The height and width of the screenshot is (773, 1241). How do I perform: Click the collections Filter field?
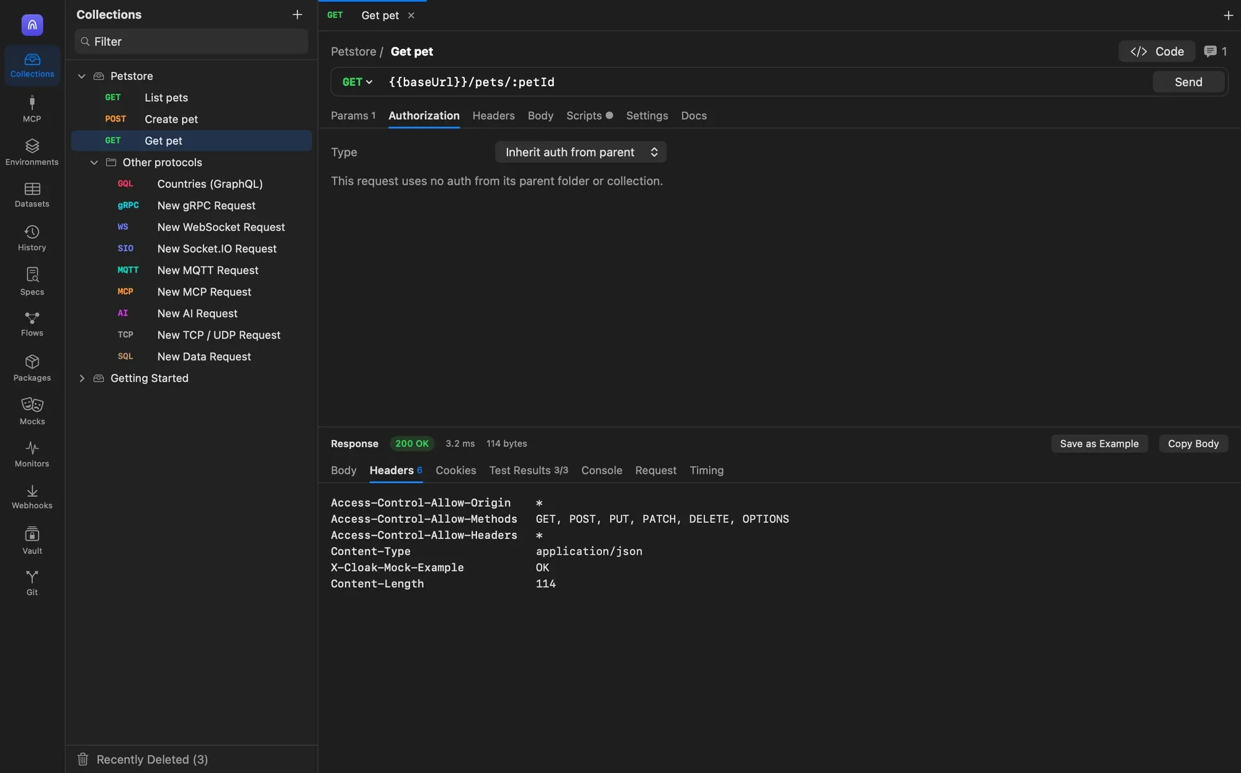191,42
